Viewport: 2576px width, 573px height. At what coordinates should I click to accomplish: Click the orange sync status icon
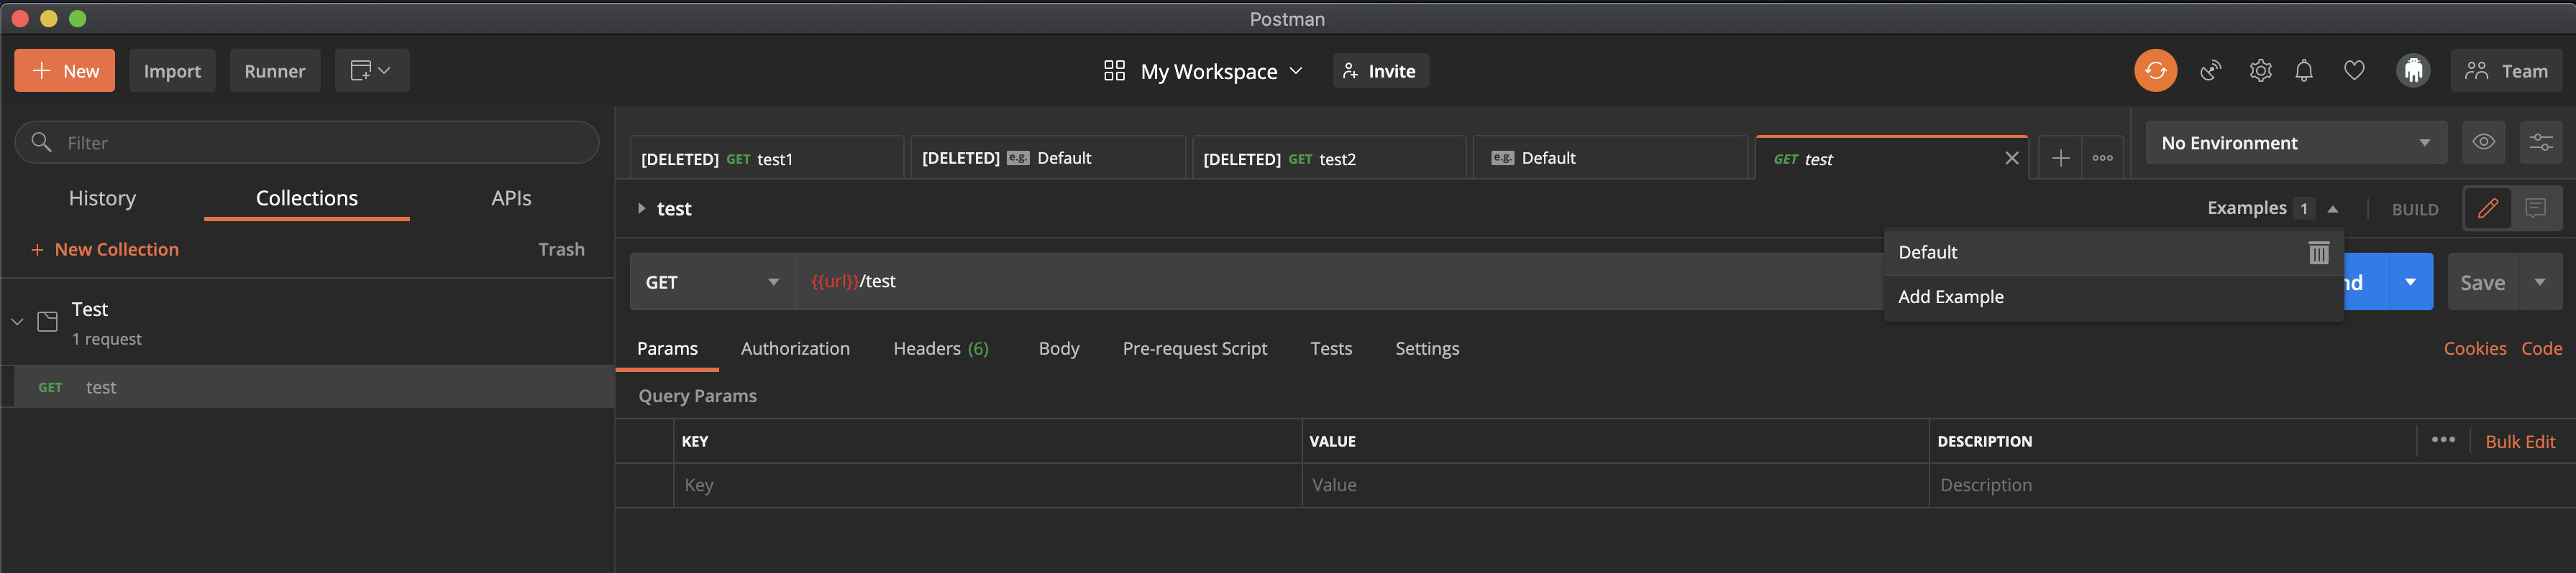[2155, 71]
